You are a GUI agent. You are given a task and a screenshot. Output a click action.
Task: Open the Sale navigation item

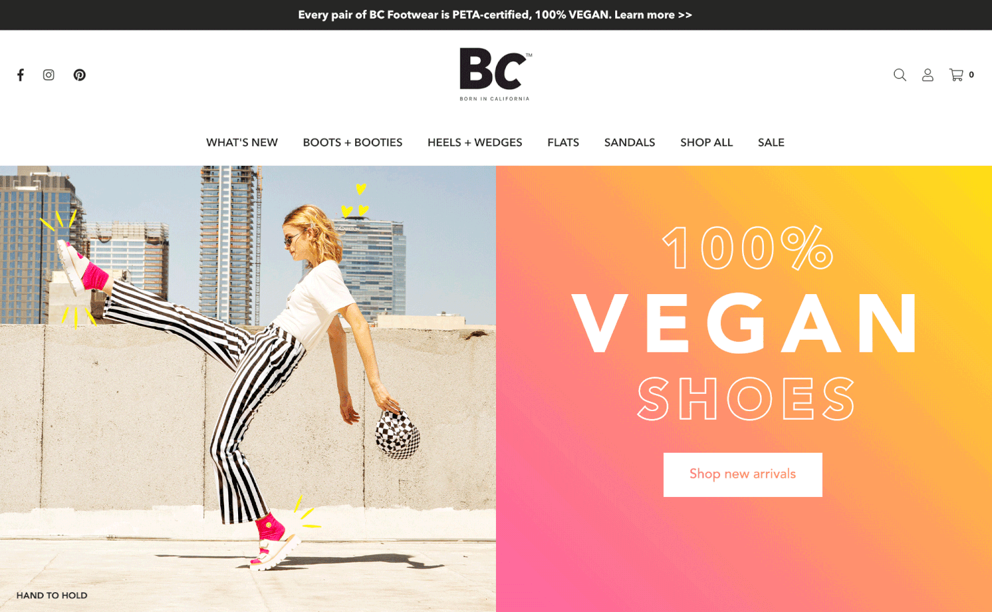pos(771,142)
